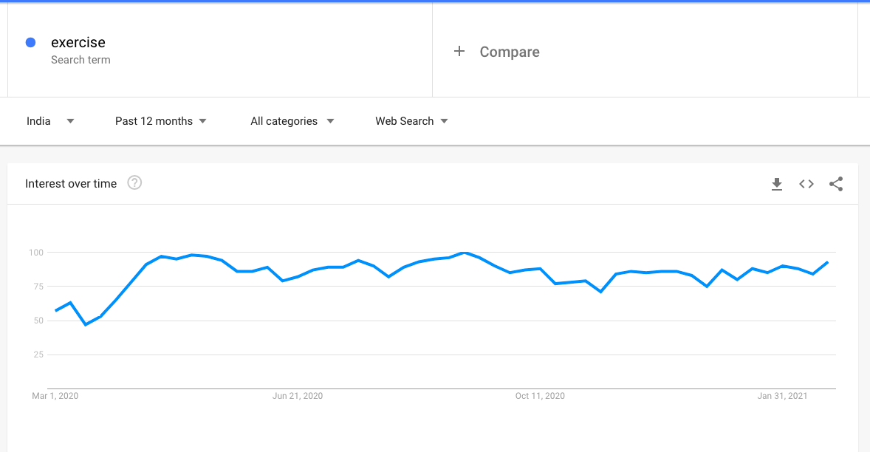870x452 pixels.
Task: Add a comparison term with Compare
Action: (509, 52)
